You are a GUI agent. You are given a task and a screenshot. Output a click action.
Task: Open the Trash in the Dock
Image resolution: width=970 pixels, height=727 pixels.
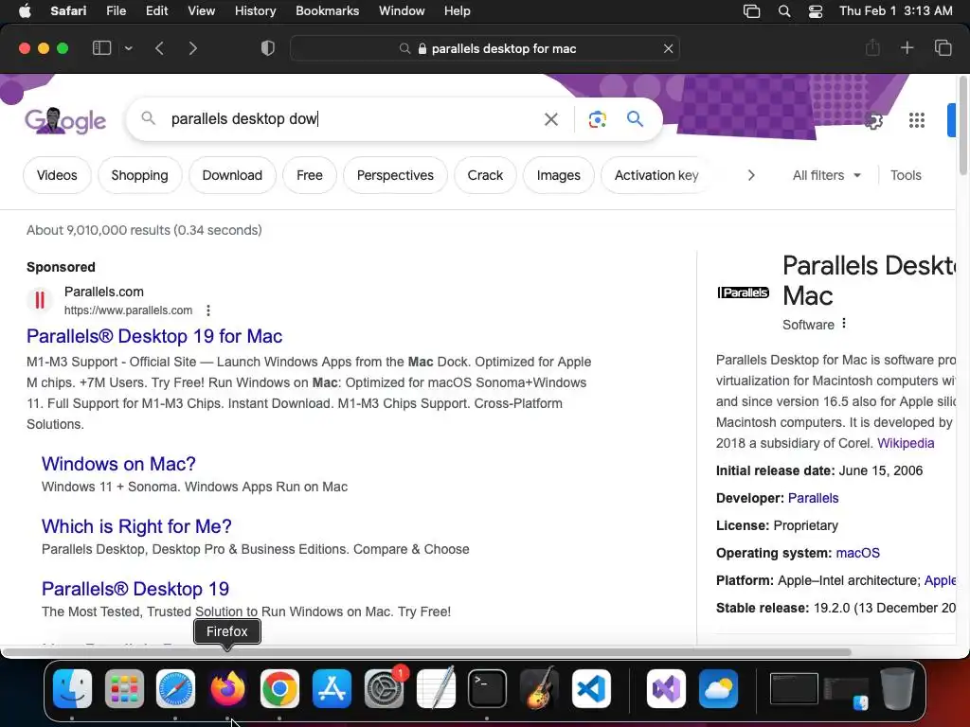(898, 688)
